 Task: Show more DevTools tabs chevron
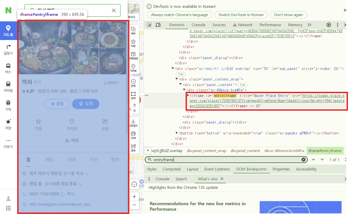tap(309, 25)
